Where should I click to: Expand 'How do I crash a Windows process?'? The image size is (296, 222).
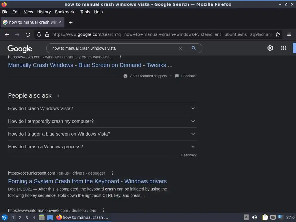click(x=102, y=147)
